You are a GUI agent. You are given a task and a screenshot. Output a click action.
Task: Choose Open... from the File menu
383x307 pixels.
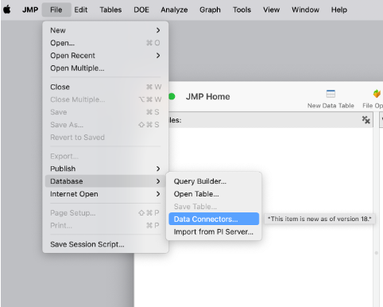tap(106, 43)
